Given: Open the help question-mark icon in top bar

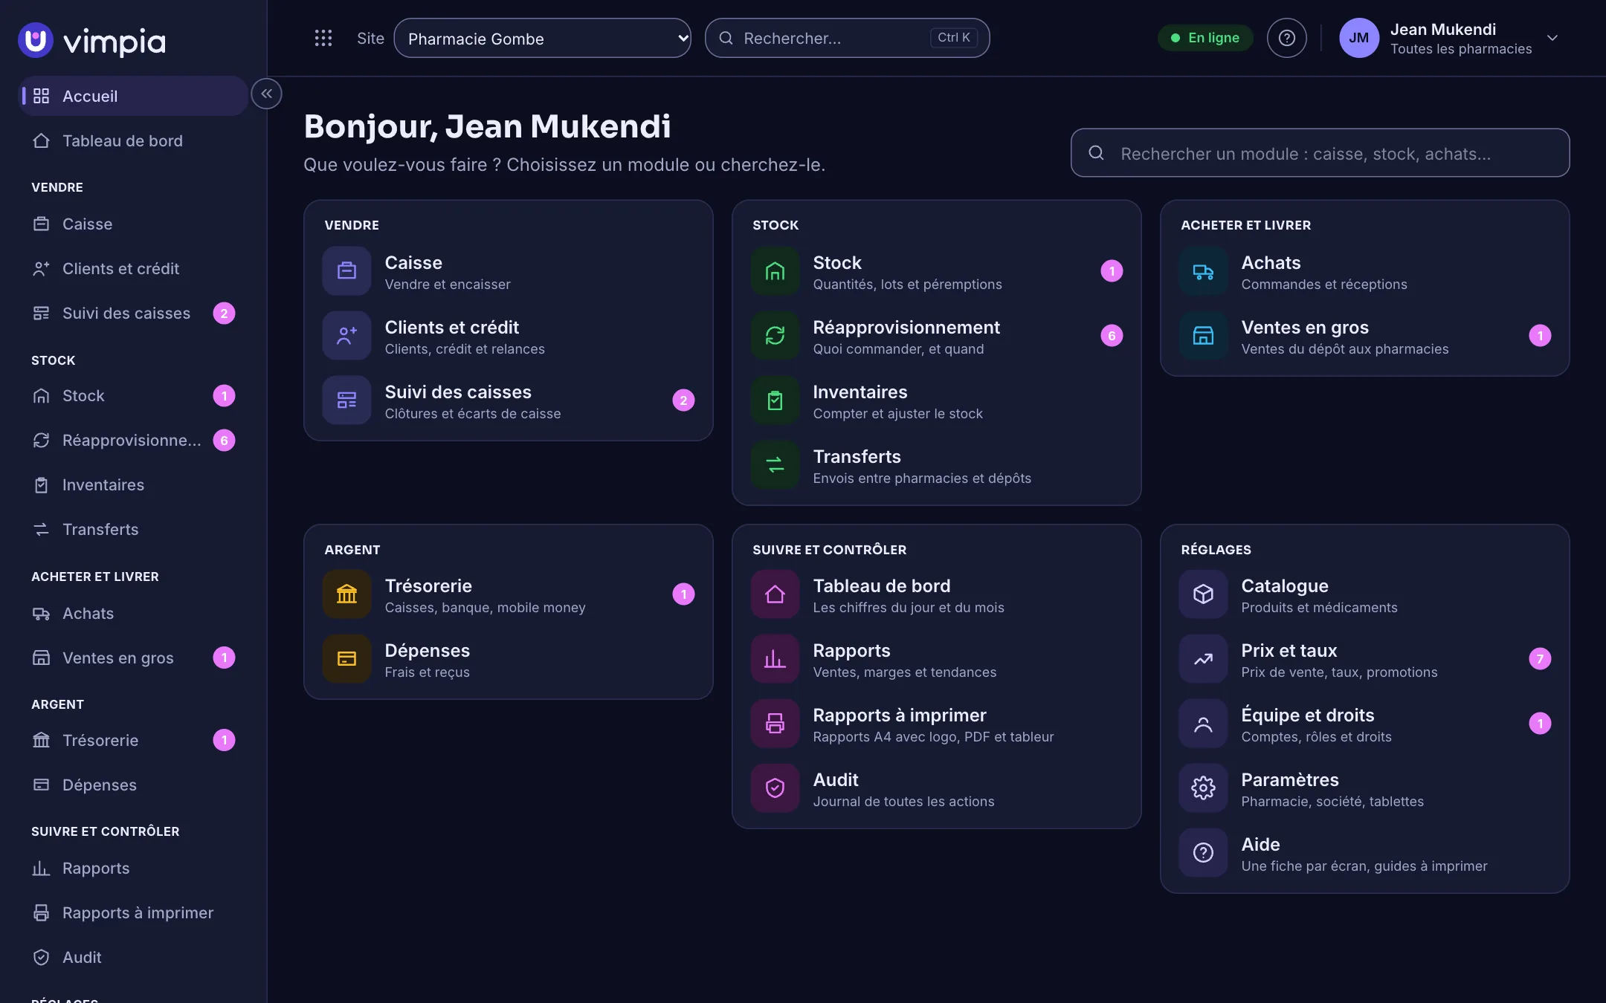Looking at the screenshot, I should point(1286,38).
